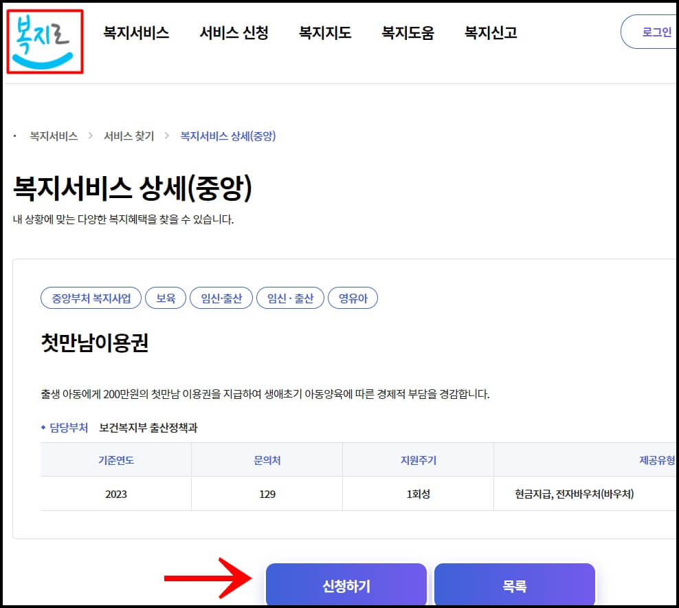Navigate to 복지도움 in the top menu

click(408, 32)
